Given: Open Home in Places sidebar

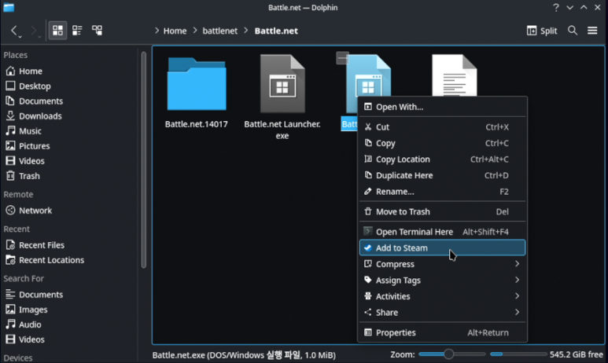Looking at the screenshot, I should (x=70, y=71).
